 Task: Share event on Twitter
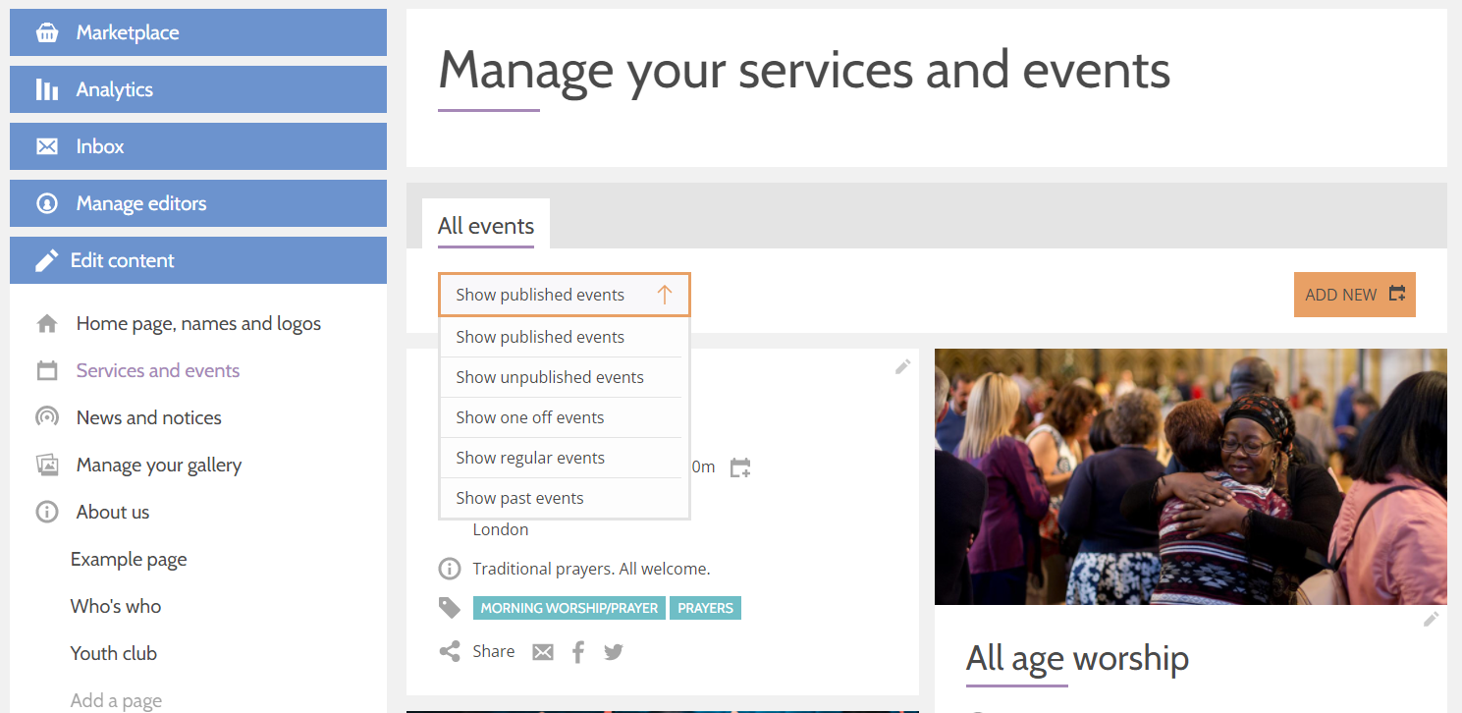[614, 652]
